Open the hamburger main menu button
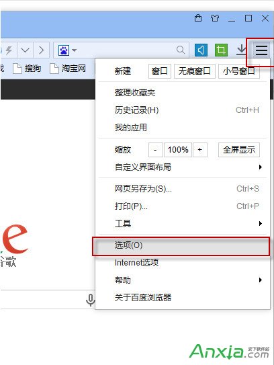 261,50
